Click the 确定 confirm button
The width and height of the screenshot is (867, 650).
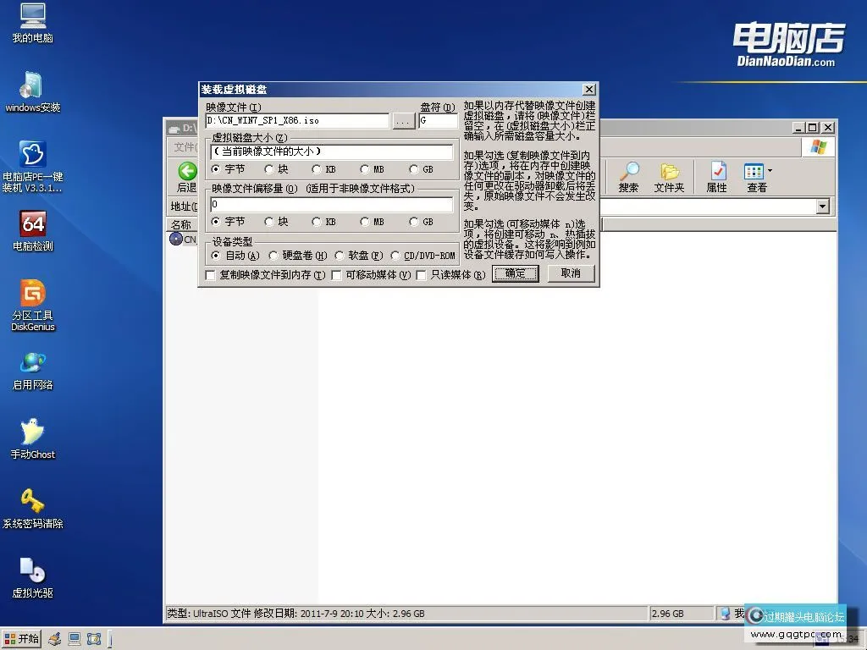tap(515, 273)
